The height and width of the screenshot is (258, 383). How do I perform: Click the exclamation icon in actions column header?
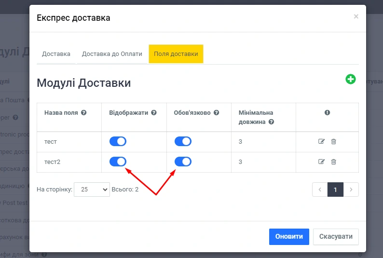coord(327,112)
